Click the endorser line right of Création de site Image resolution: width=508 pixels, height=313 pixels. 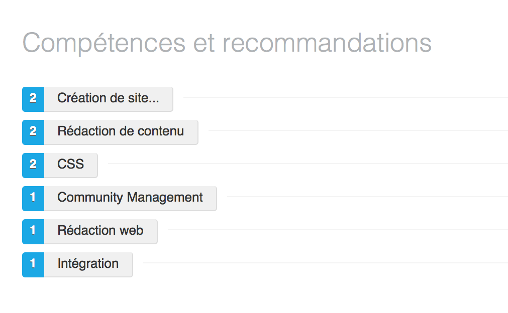pos(346,97)
